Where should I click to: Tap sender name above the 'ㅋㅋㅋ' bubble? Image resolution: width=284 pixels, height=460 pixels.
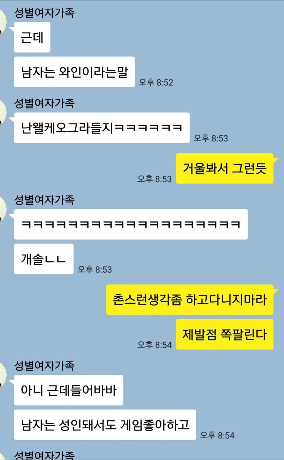pyautogui.click(x=44, y=200)
